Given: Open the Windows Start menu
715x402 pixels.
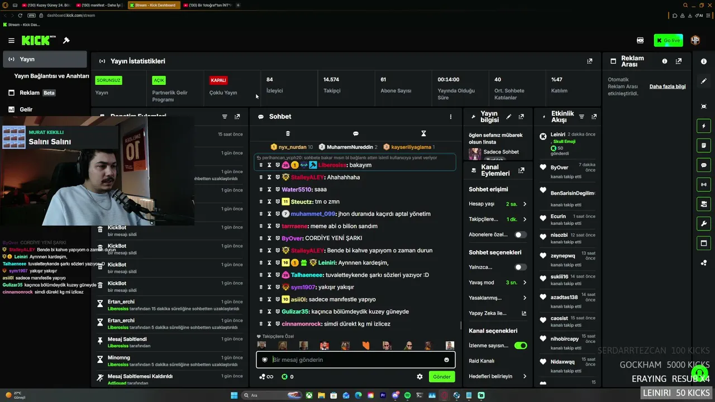Looking at the screenshot, I should pyautogui.click(x=235, y=395).
